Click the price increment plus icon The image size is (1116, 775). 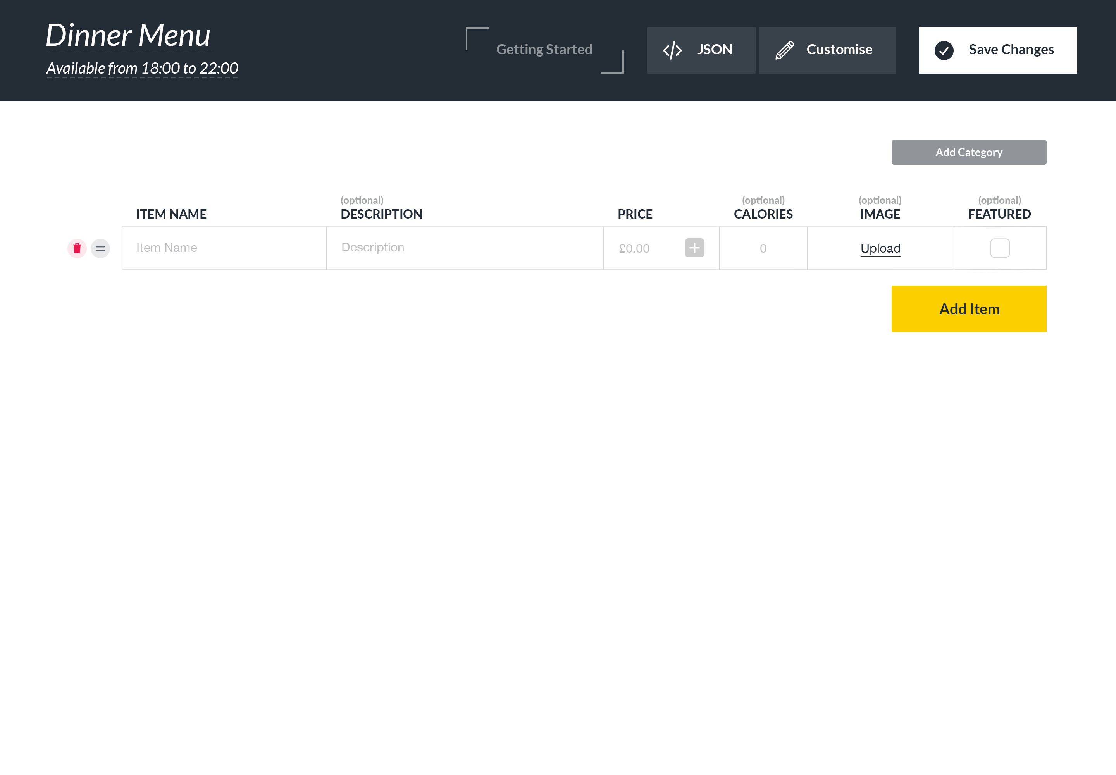click(x=694, y=248)
